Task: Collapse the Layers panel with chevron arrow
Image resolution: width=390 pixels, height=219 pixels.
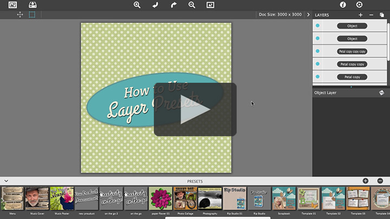Action: (x=308, y=15)
